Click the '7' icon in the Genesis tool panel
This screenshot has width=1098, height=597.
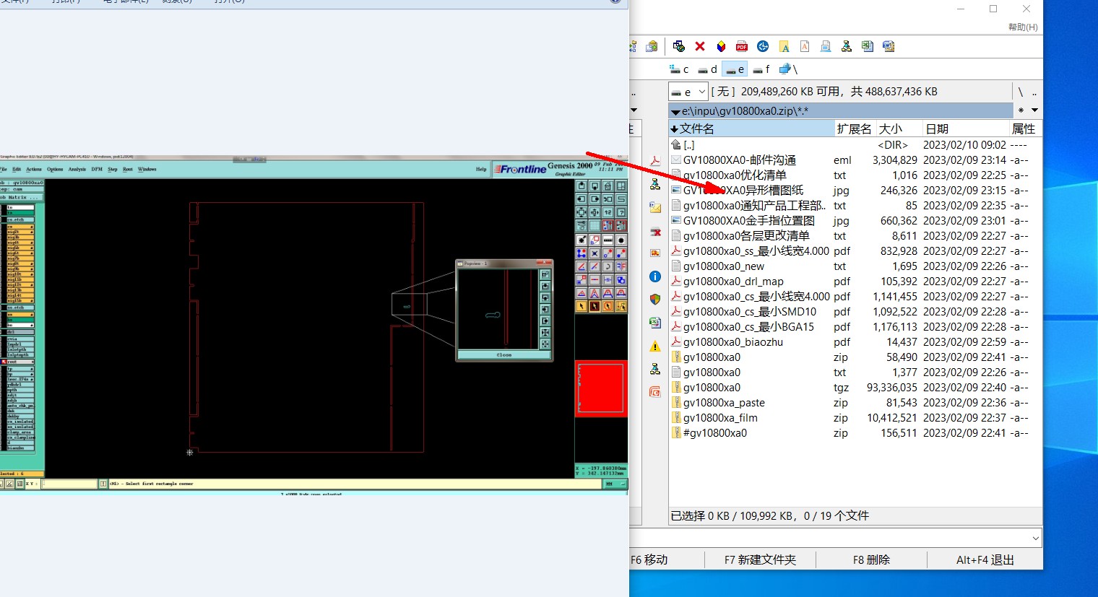(x=621, y=212)
